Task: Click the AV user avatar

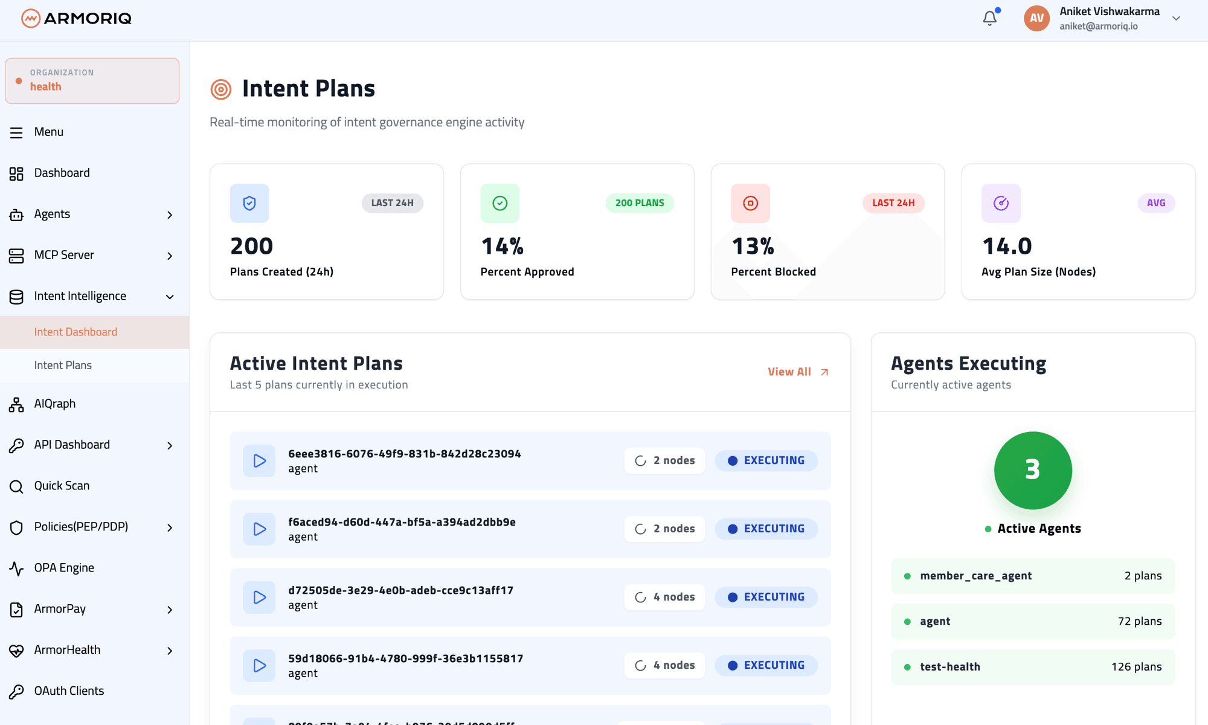Action: click(1036, 18)
